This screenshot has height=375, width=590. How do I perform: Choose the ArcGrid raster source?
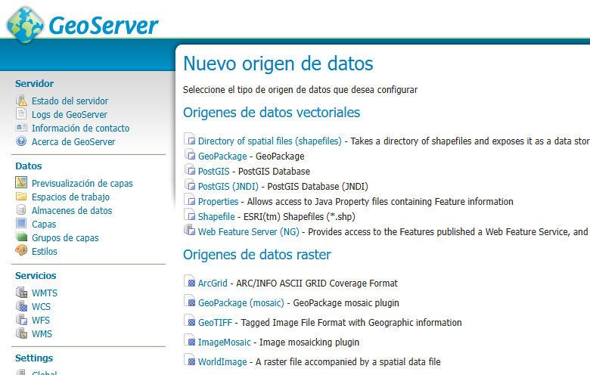pos(213,284)
